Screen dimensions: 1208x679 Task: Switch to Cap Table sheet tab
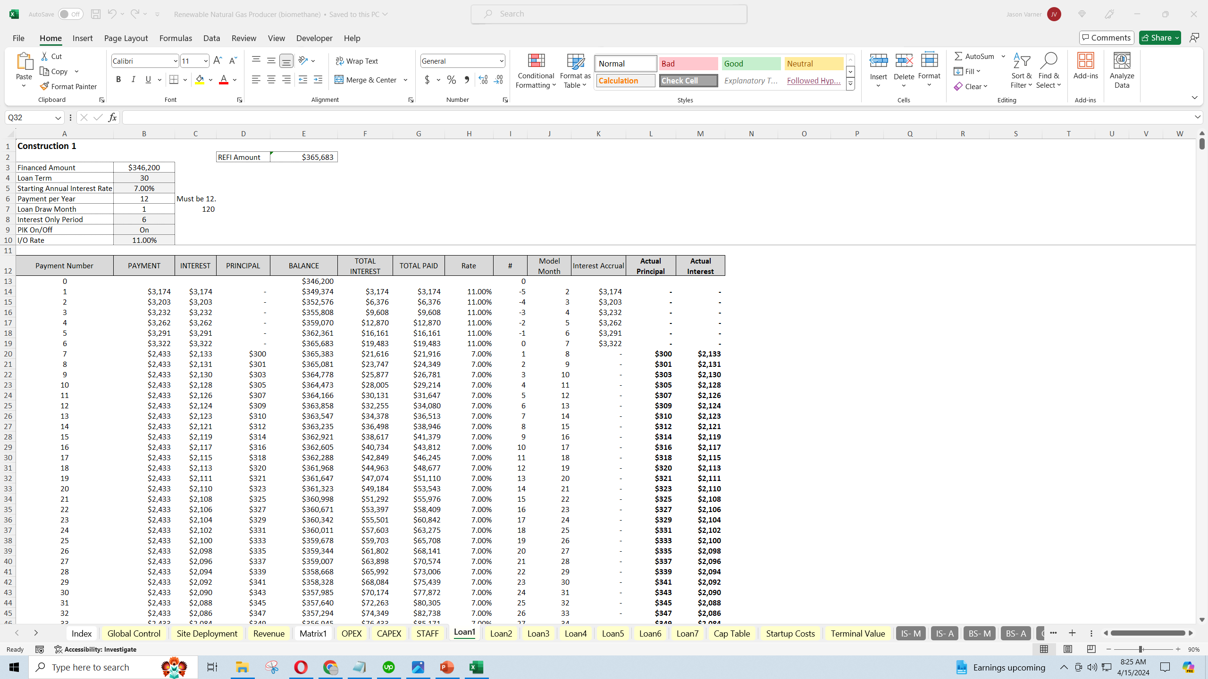731,633
